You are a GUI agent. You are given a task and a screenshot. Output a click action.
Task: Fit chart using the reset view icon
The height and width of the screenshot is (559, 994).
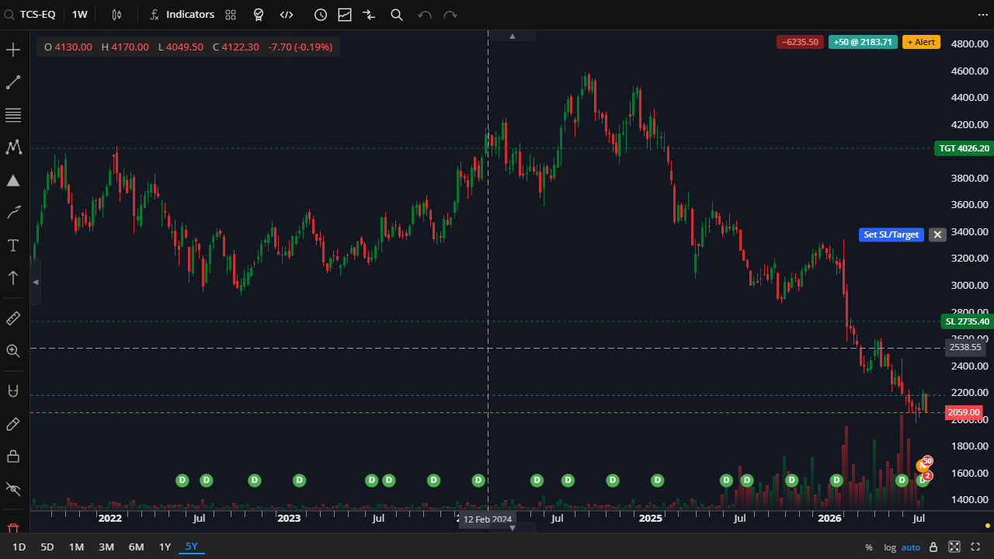point(954,547)
